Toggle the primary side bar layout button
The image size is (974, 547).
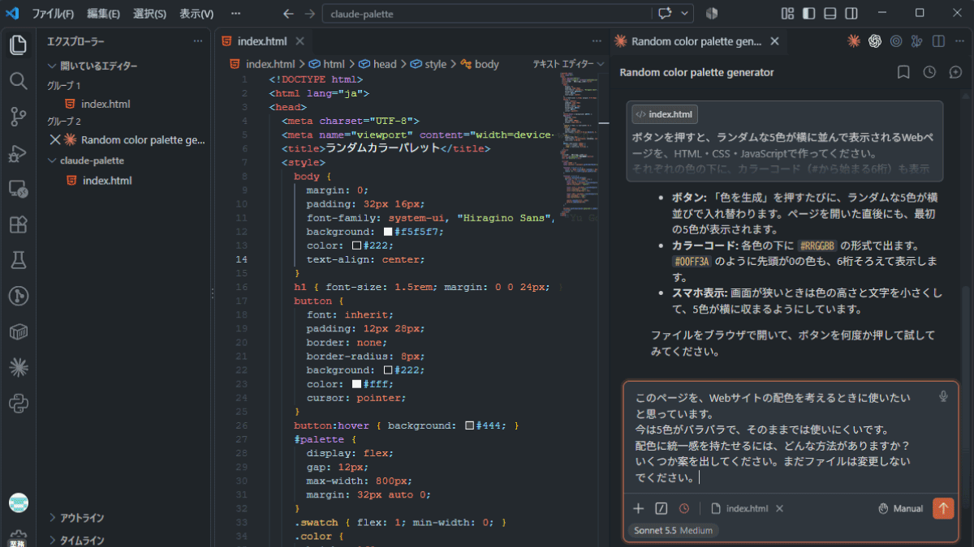point(808,14)
